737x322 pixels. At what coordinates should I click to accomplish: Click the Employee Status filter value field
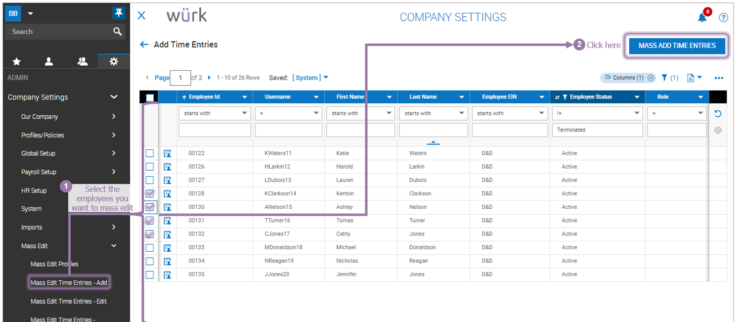click(598, 130)
